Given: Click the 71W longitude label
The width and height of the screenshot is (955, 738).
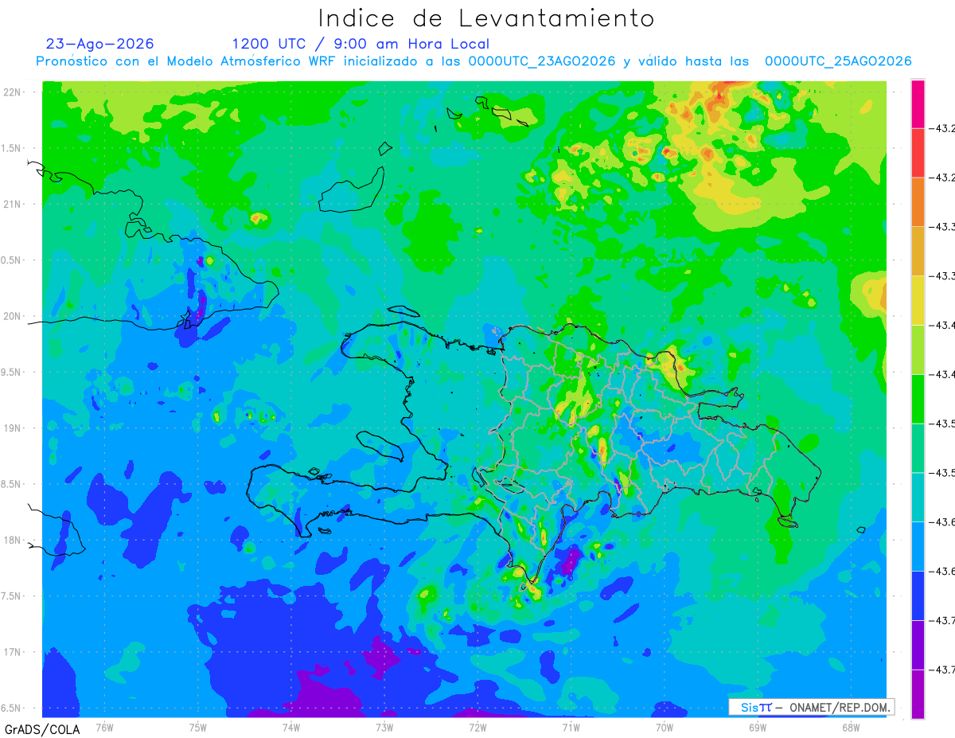Looking at the screenshot, I should pos(571,727).
